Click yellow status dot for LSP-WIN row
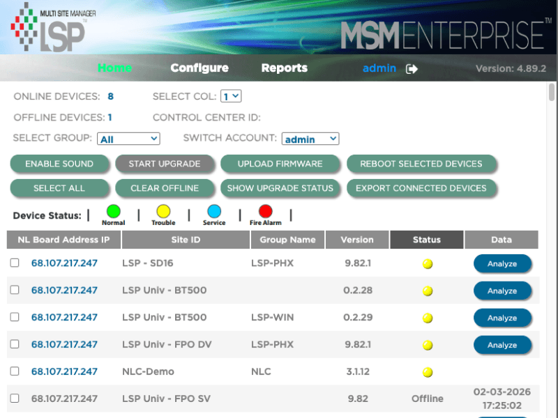 coord(428,318)
